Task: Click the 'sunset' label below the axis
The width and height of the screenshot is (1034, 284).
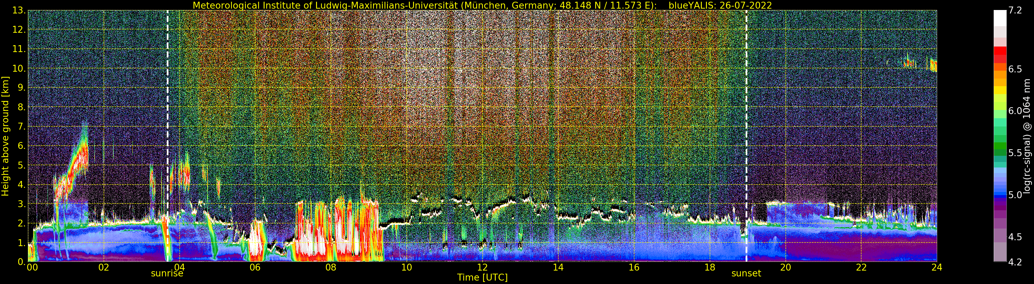Action: pyautogui.click(x=746, y=273)
